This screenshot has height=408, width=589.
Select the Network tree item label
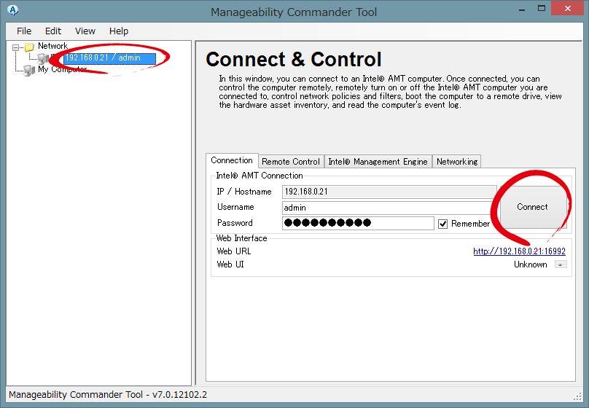pyautogui.click(x=52, y=46)
